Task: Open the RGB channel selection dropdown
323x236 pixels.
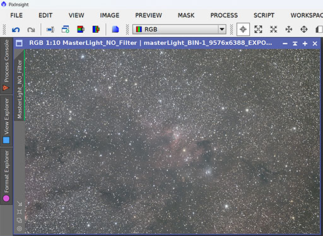Action: 179,29
